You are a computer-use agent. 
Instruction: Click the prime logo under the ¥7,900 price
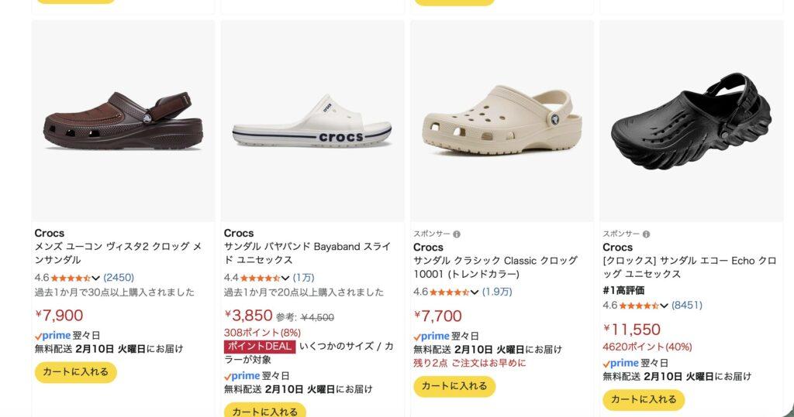click(53, 336)
